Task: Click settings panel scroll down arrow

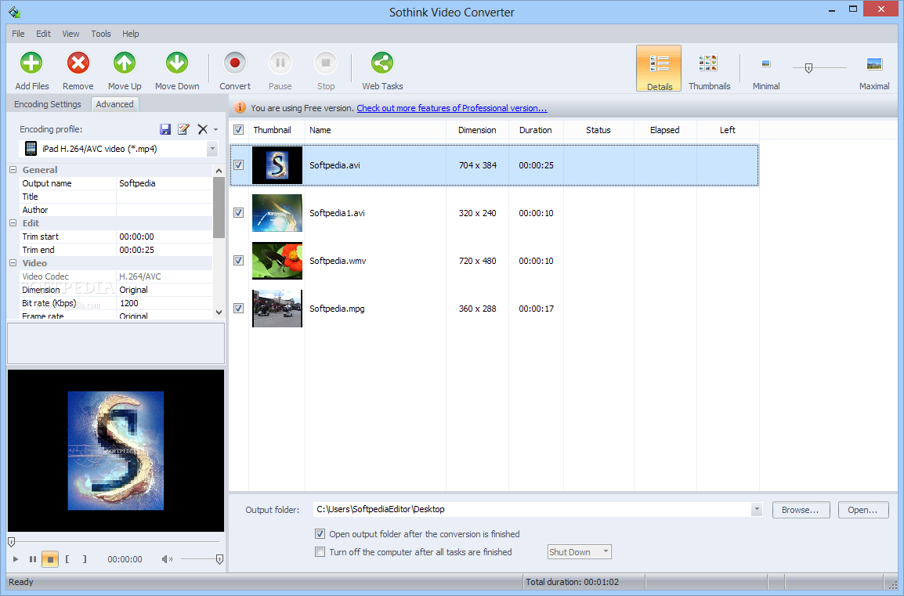Action: click(219, 312)
